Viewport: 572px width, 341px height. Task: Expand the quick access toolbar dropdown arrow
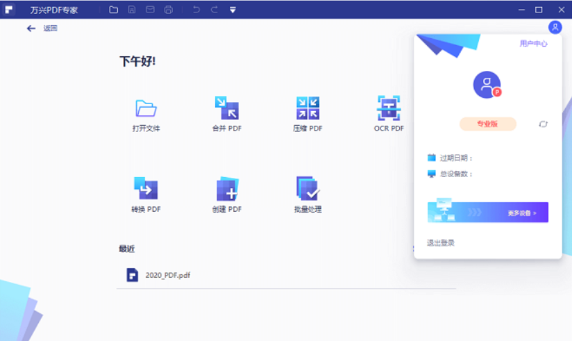pyautogui.click(x=233, y=10)
